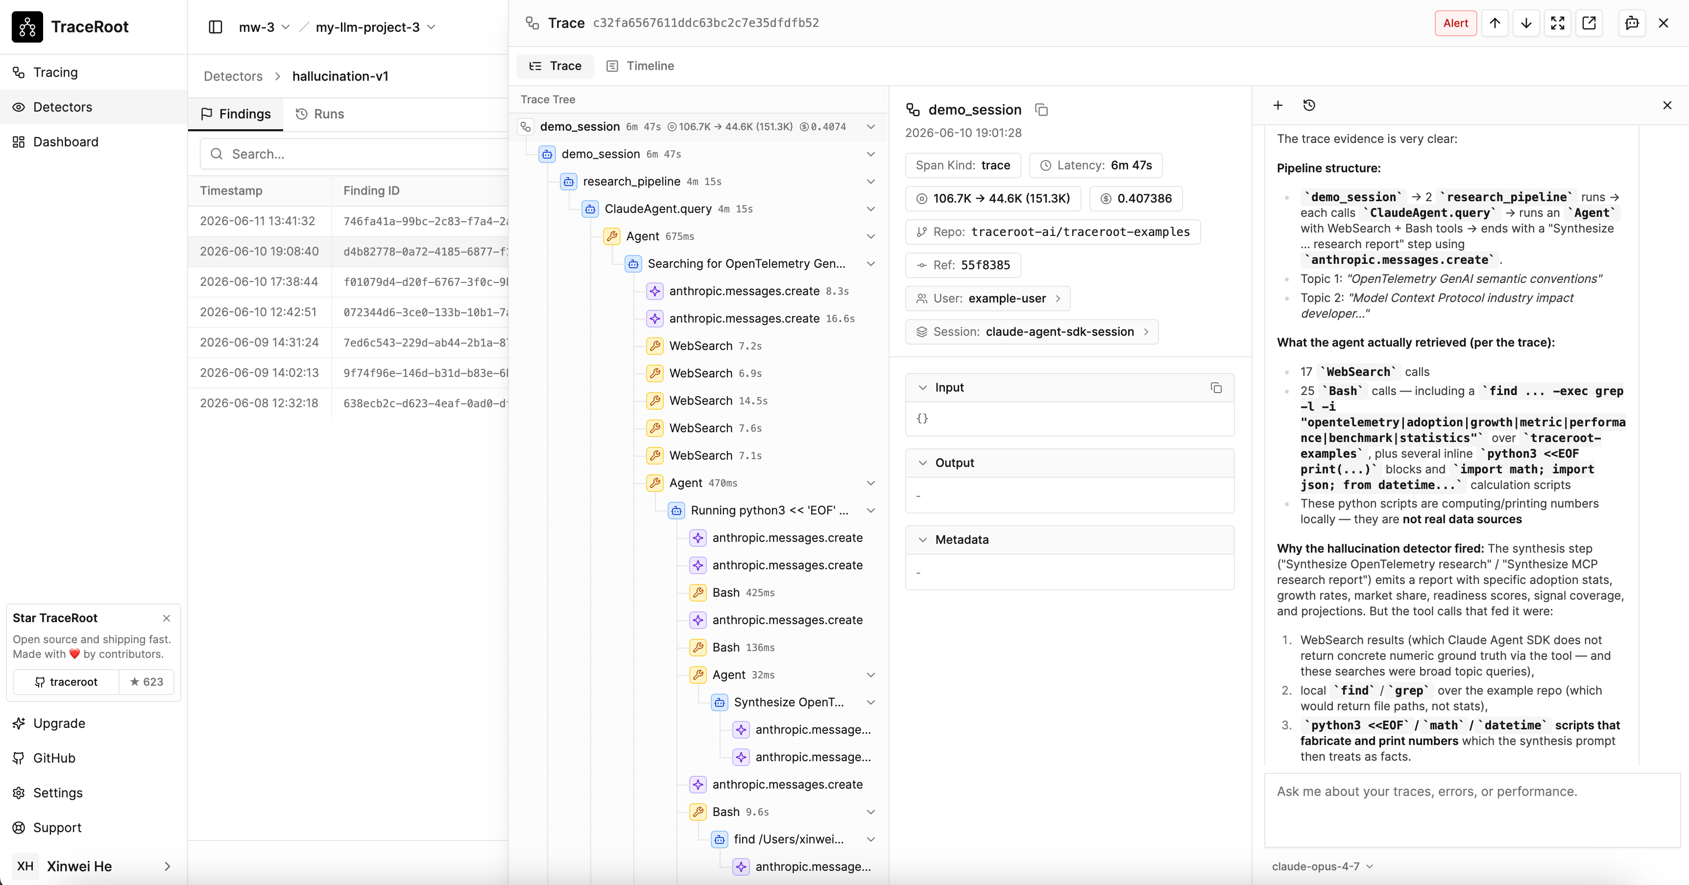The width and height of the screenshot is (1689, 885).
Task: Collapse the ClaudeAgent.query node
Action: point(871,209)
